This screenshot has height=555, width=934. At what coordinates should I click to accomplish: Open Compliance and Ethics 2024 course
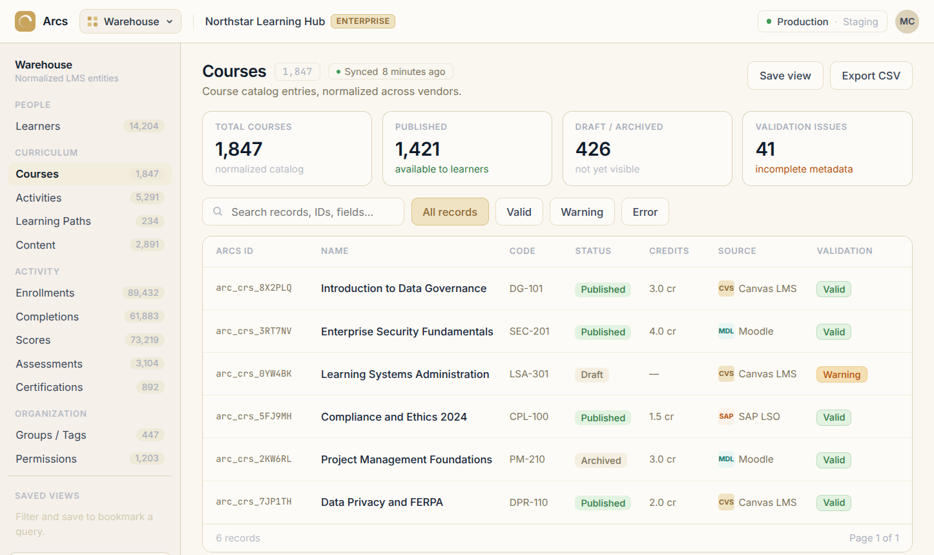394,417
